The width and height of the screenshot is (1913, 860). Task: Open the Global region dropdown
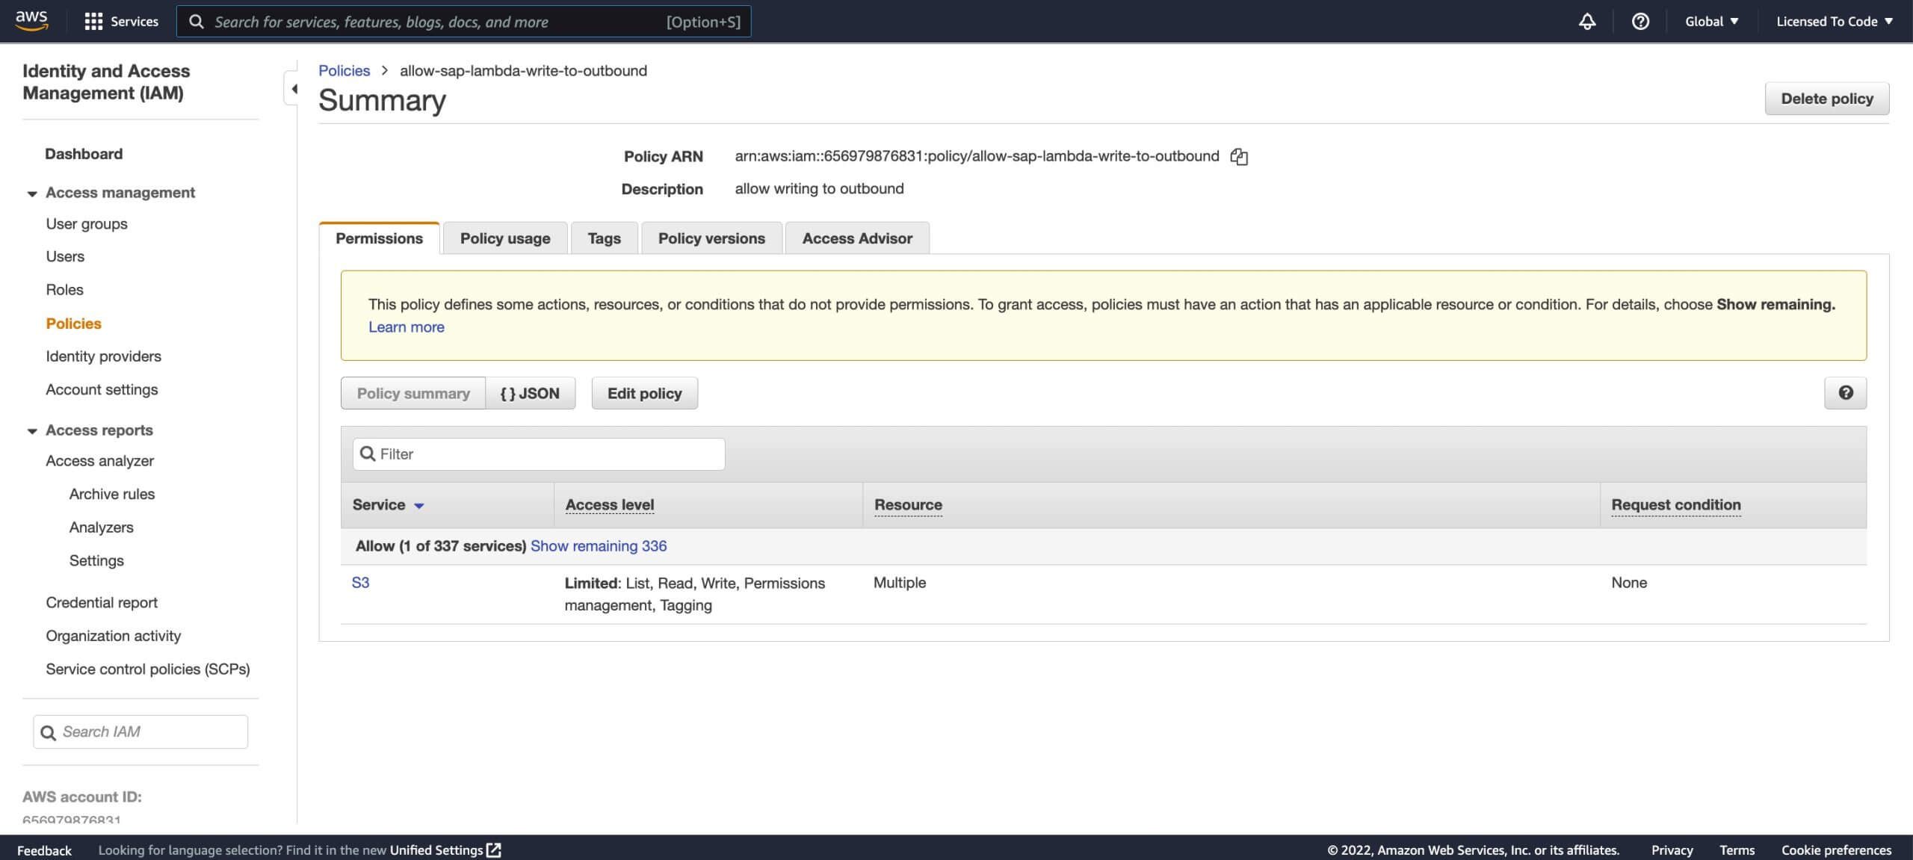point(1711,21)
